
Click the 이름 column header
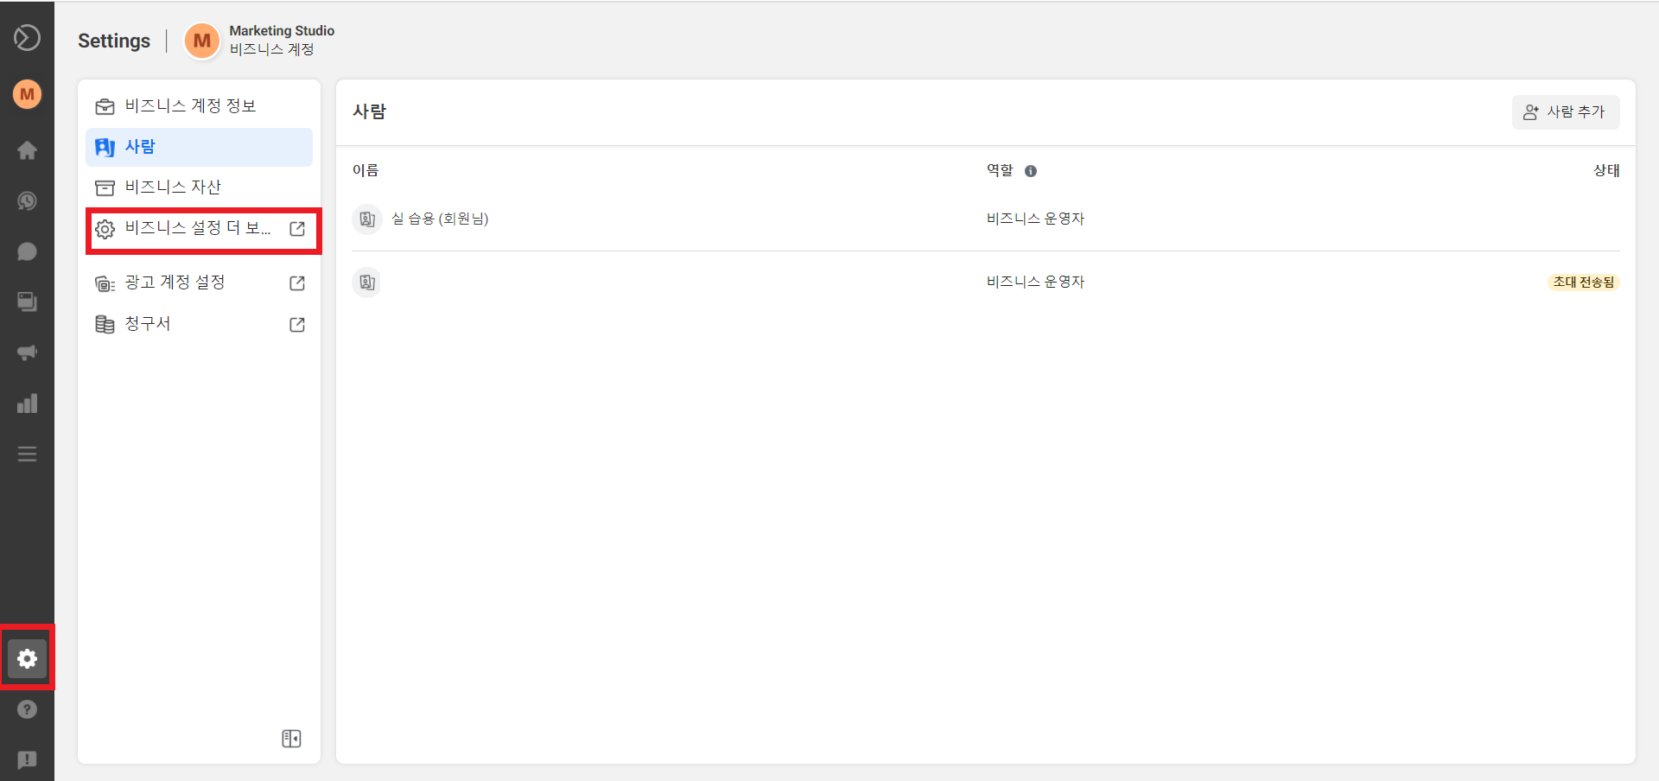tap(365, 170)
